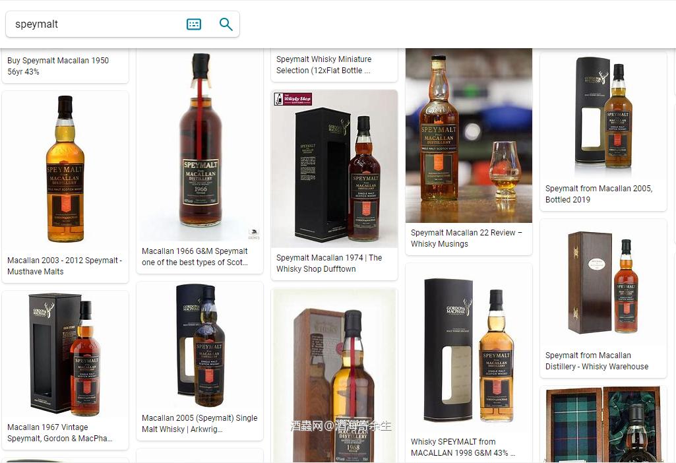The image size is (676, 463).
Task: Select Macallan 2003 - 2012 Speymalt bottle image
Action: click(x=65, y=170)
